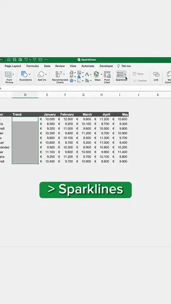This screenshot has width=171, height=304.
Task: Insert a pie chart icon
Action: [x=72, y=80]
